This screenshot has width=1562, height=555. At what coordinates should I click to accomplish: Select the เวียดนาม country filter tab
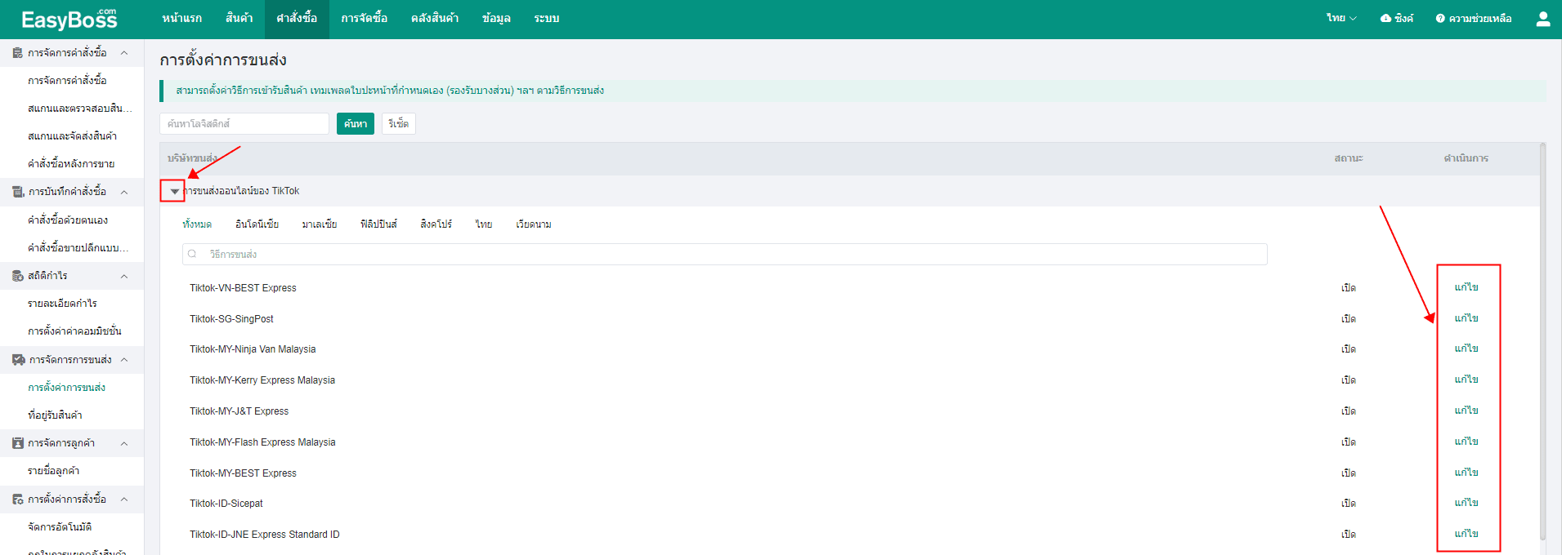(533, 224)
